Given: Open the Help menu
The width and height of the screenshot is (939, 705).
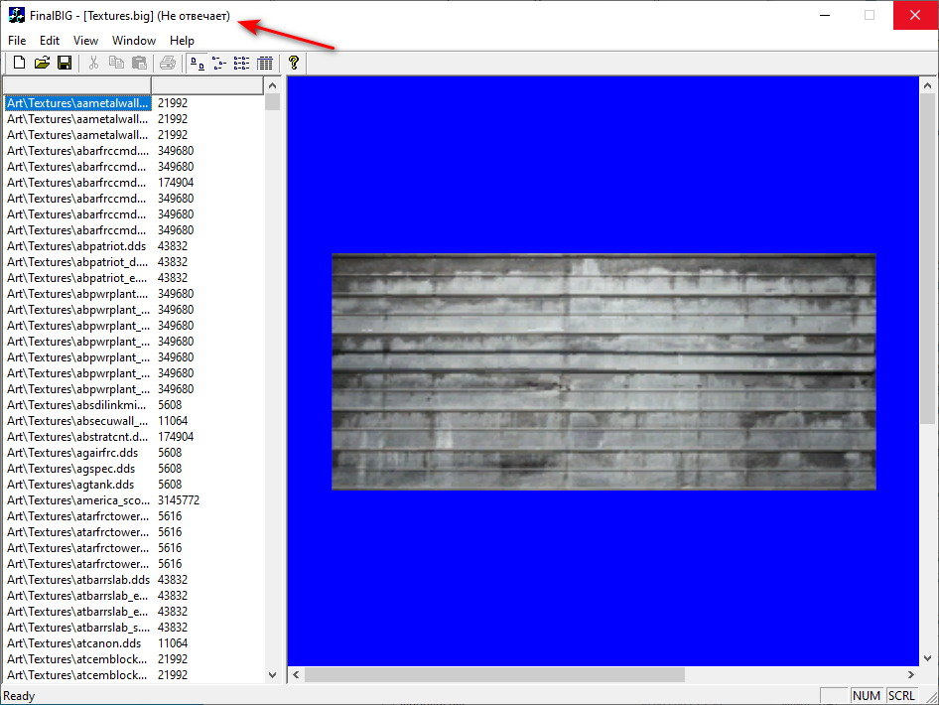Looking at the screenshot, I should click(x=182, y=40).
